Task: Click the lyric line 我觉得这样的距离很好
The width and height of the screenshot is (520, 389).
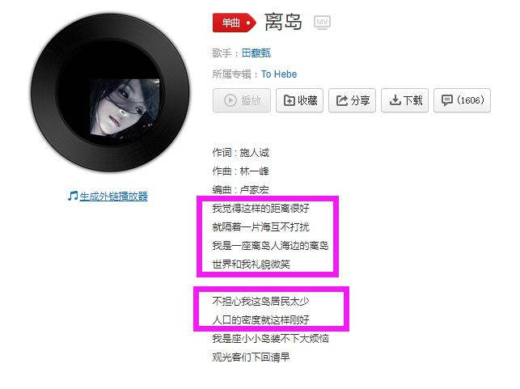Action: tap(260, 209)
